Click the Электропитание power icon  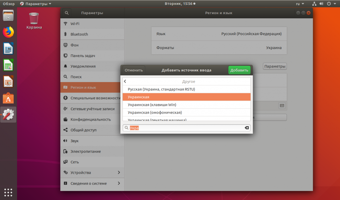point(65,151)
